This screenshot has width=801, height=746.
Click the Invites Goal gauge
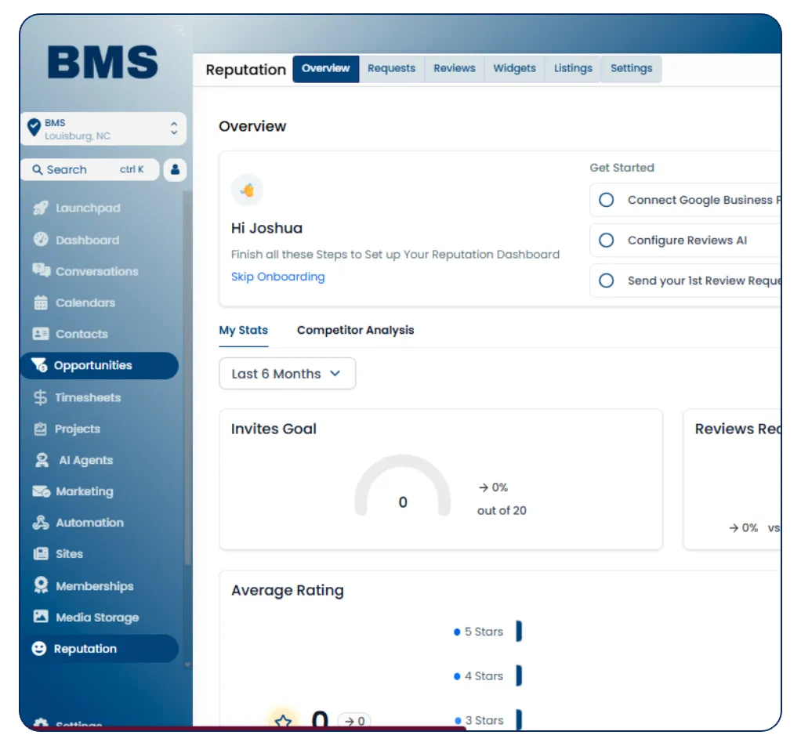pyautogui.click(x=403, y=485)
